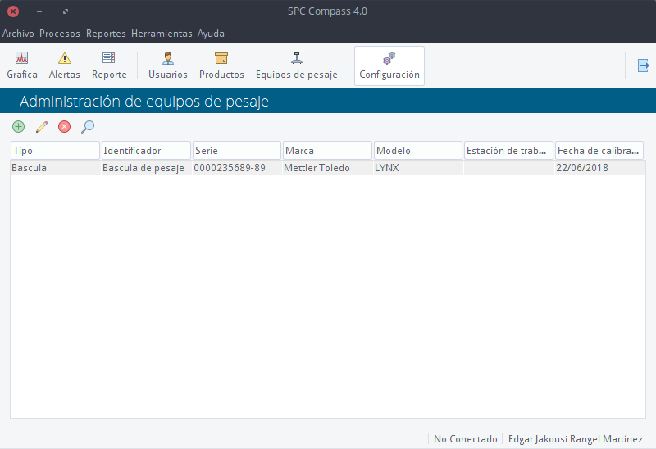Sort by the Identificador column header

[146, 151]
